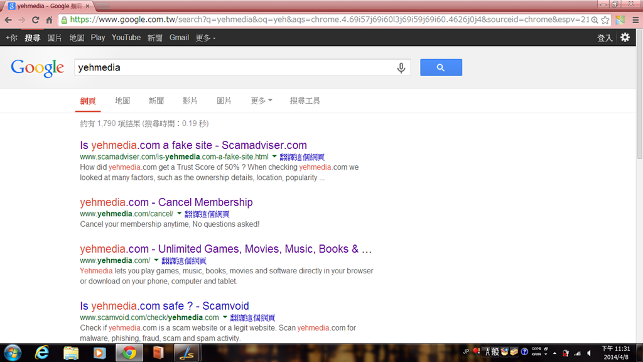Open the browser home page icon
The height and width of the screenshot is (362, 643).
(49, 19)
